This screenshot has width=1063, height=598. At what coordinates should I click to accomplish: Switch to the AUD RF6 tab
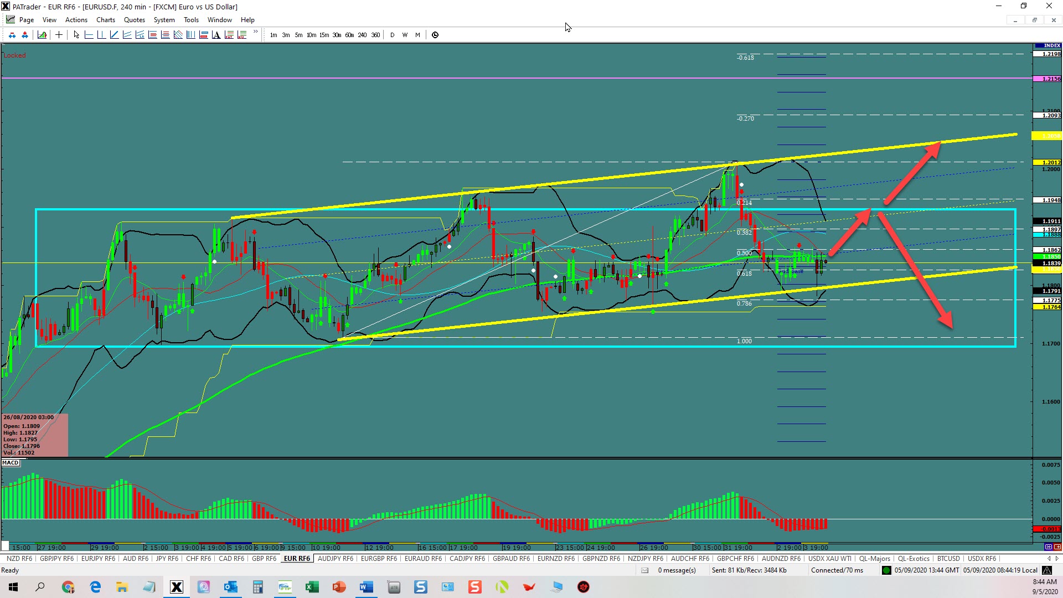coord(136,559)
